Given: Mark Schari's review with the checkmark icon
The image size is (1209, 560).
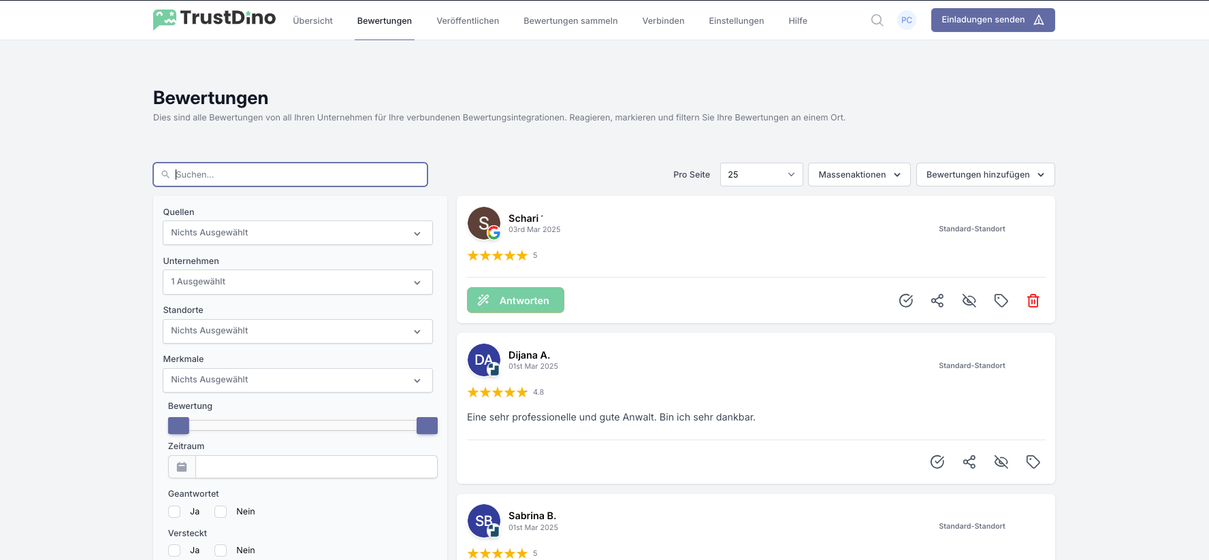Looking at the screenshot, I should (905, 301).
